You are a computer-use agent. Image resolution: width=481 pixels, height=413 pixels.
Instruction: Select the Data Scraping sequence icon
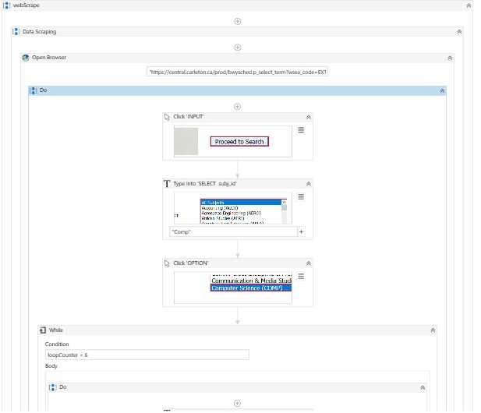pyautogui.click(x=16, y=32)
